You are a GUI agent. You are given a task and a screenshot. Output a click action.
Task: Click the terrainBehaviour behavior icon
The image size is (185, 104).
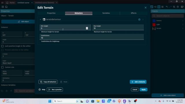pos(44,19)
